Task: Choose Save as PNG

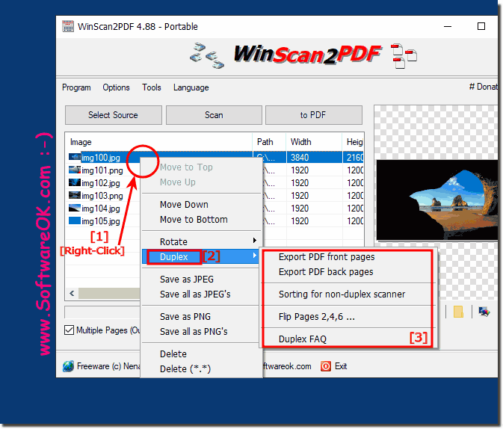Action: click(x=201, y=317)
